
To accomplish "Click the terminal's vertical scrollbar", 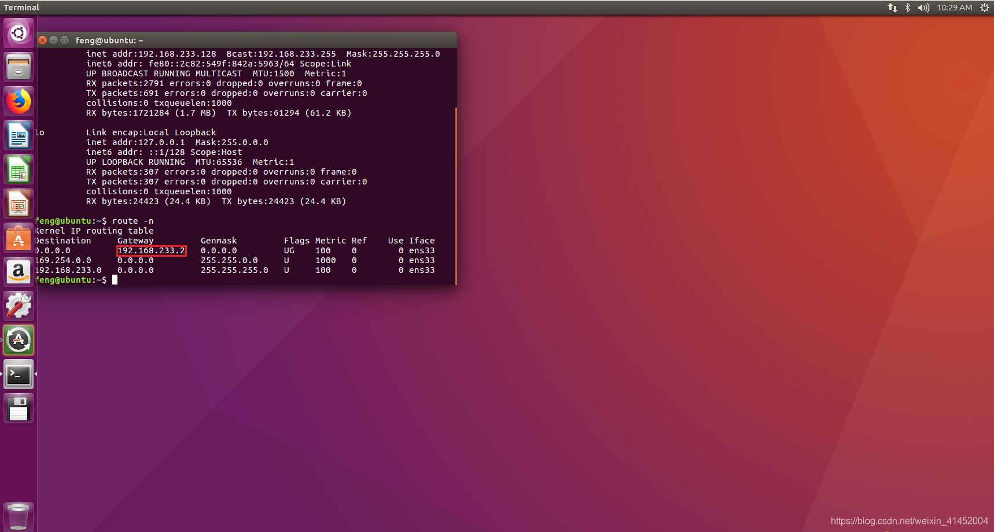I will 456,197.
